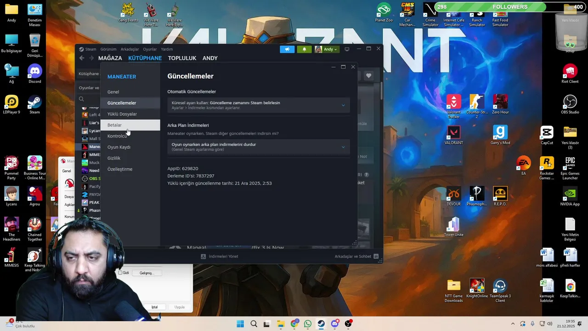Image resolution: width=588 pixels, height=331 pixels.
Task: Open OBS from the taskbar
Action: click(x=348, y=324)
